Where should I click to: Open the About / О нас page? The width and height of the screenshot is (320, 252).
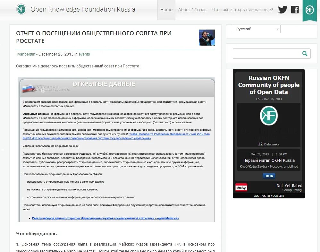coord(192,10)
